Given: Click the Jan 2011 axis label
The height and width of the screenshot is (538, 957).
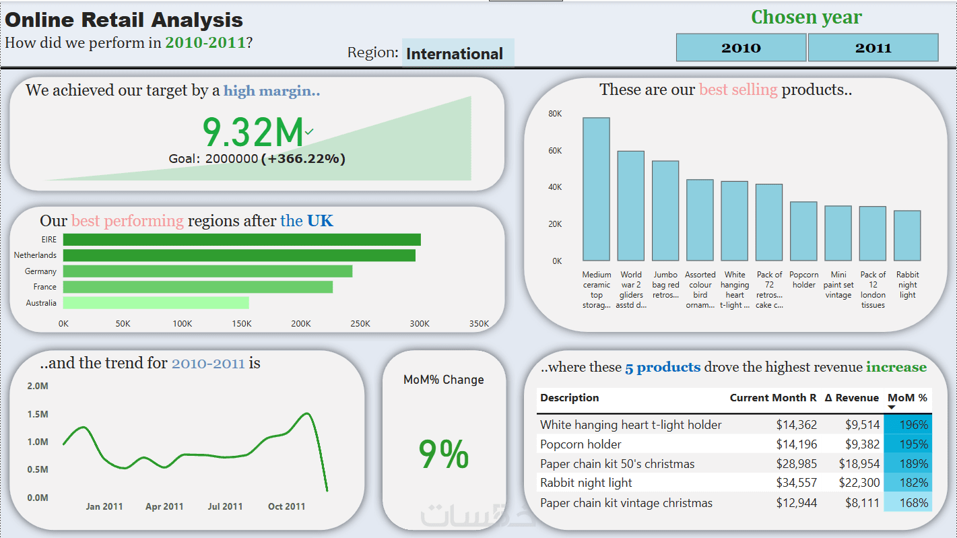Looking at the screenshot, I should click(x=104, y=506).
